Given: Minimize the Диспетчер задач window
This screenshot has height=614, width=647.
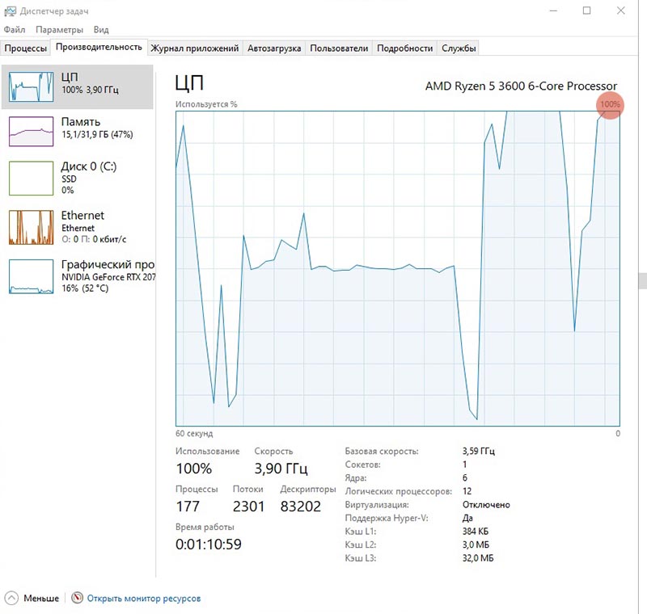Looking at the screenshot, I should point(553,11).
